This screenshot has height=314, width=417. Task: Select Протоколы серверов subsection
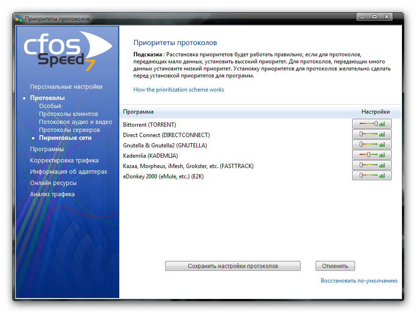coord(69,130)
